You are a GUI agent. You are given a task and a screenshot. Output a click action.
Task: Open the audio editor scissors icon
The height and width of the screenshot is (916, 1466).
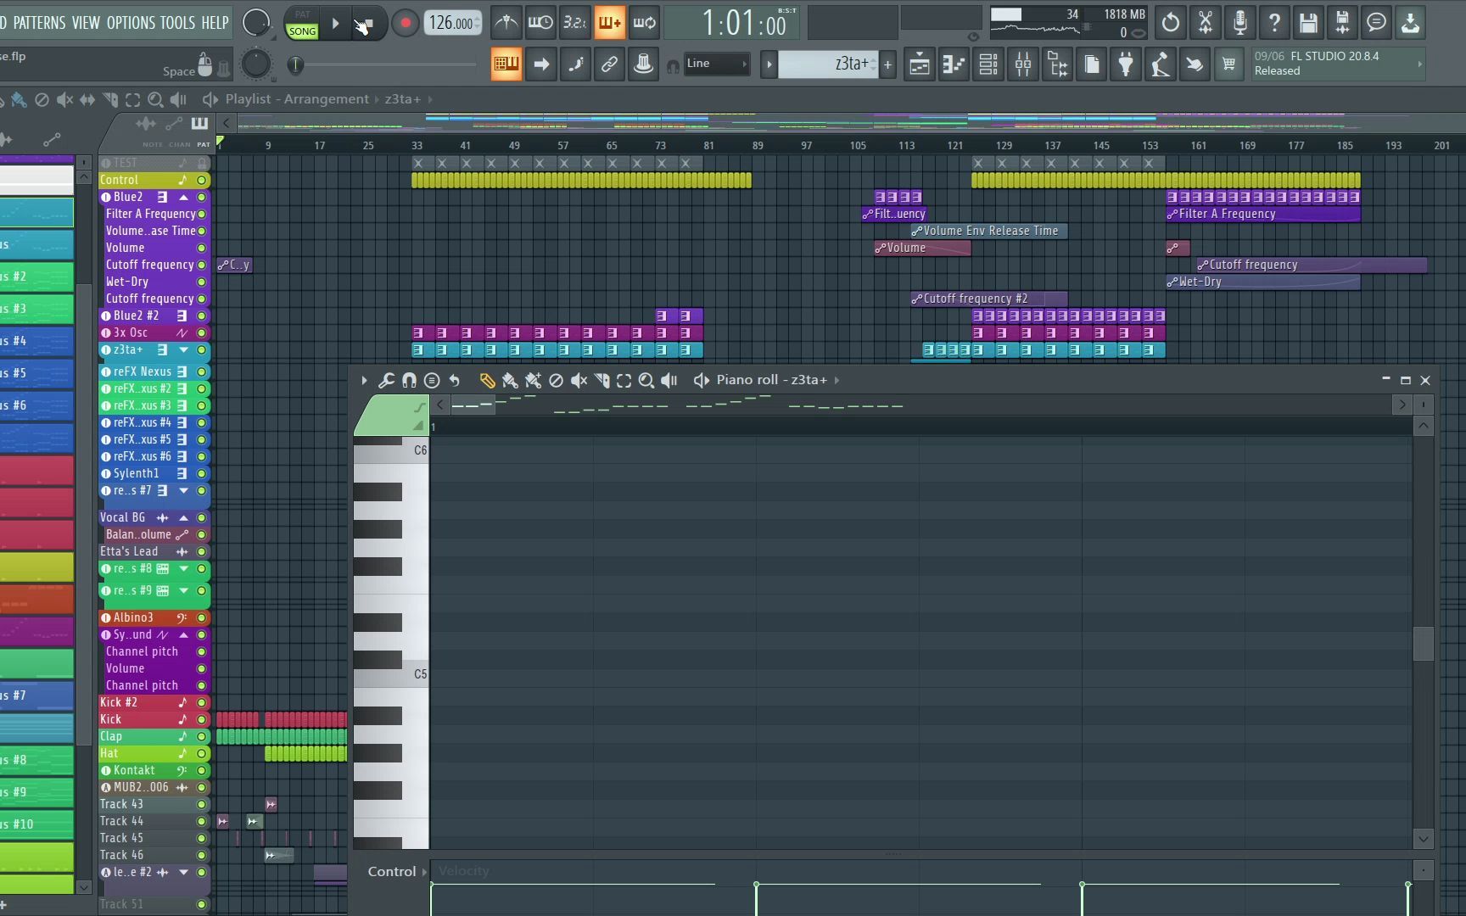tap(1206, 23)
